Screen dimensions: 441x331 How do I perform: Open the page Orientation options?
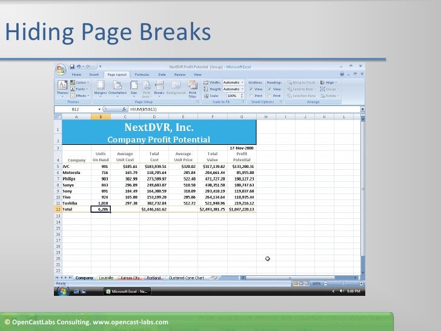[118, 89]
